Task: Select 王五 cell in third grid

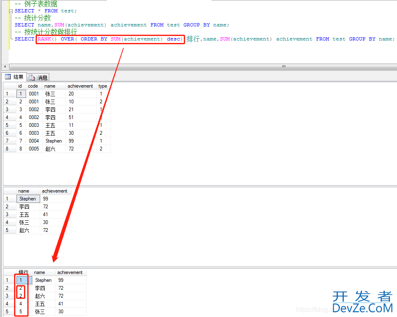Action: point(43,304)
